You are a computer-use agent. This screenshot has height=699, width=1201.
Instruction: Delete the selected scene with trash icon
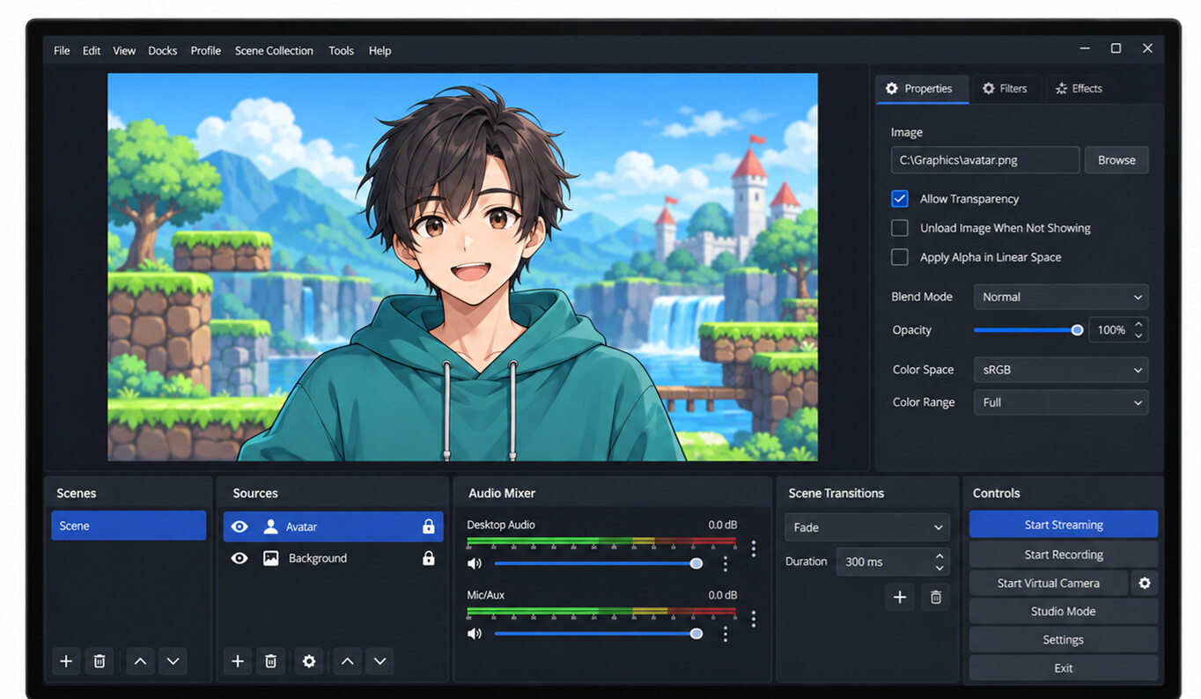coord(99,661)
